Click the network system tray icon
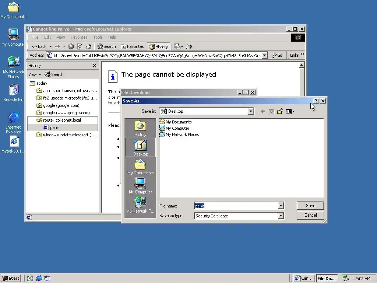Screen dimensions: 377x283 click(x=346, y=278)
